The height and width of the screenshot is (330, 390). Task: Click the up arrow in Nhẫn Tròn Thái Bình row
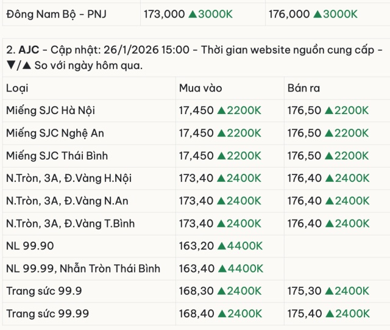(x=222, y=268)
